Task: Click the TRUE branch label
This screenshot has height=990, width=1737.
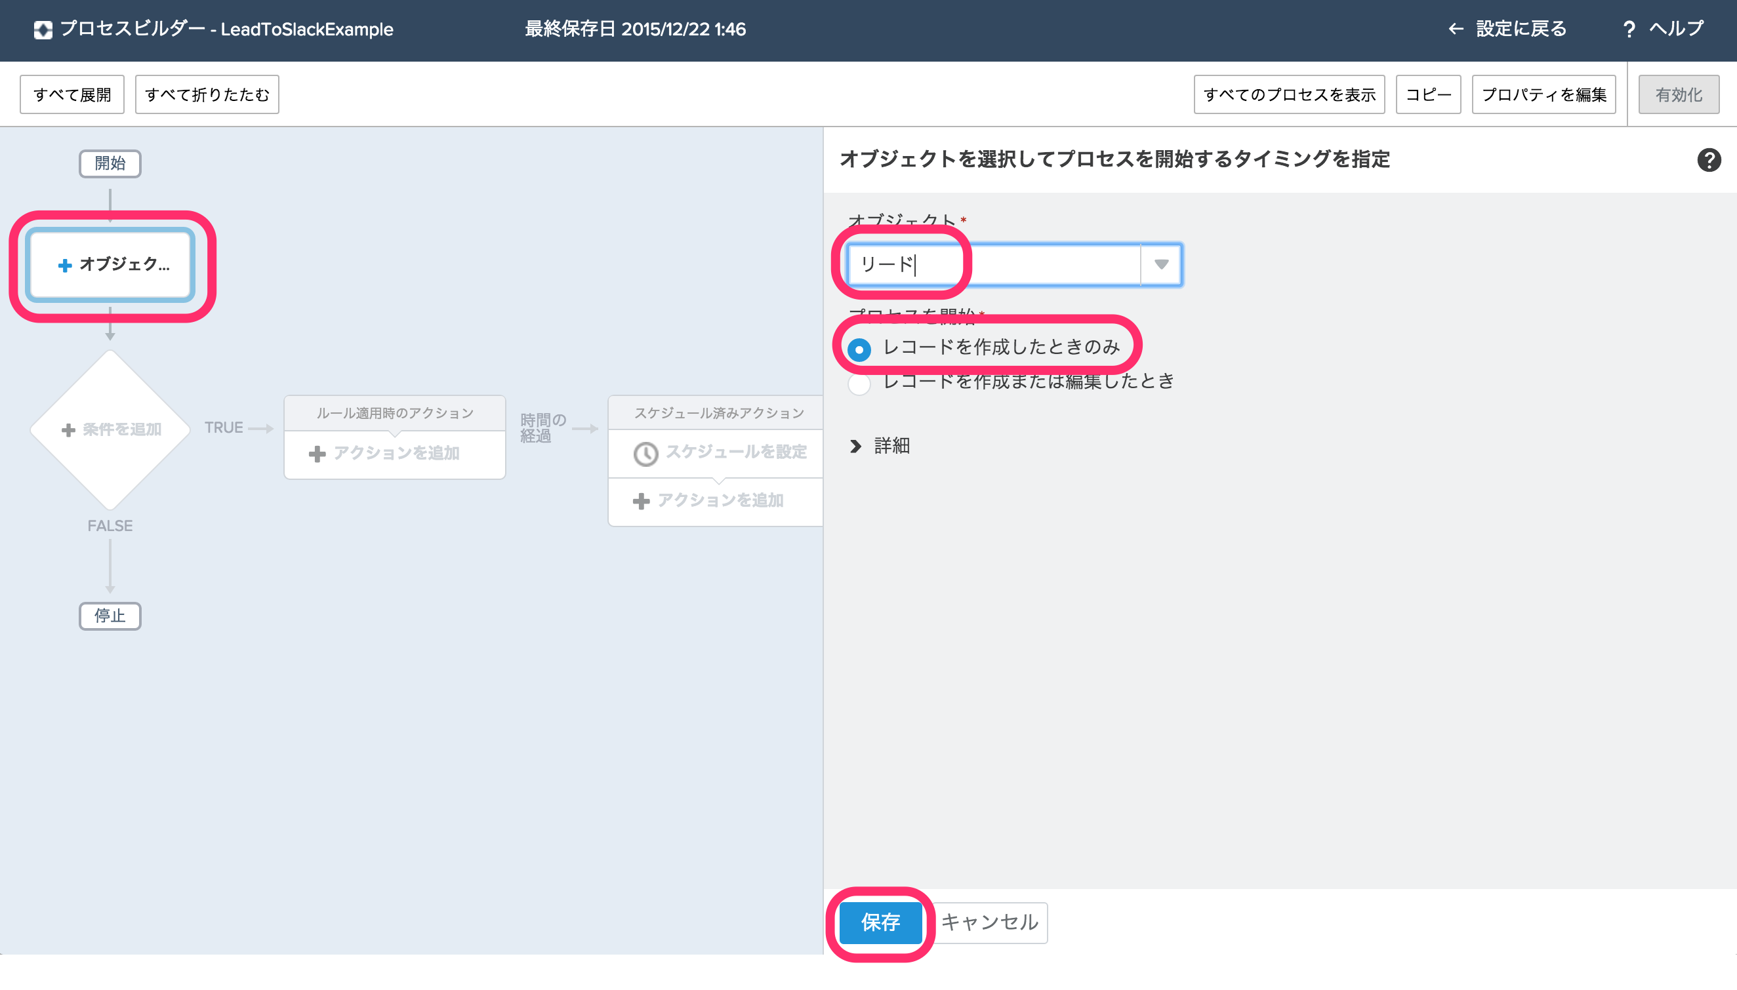Action: [x=224, y=427]
